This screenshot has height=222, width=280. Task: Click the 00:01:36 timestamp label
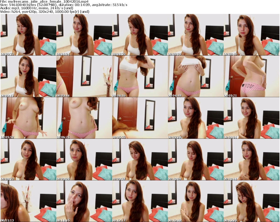119,54
